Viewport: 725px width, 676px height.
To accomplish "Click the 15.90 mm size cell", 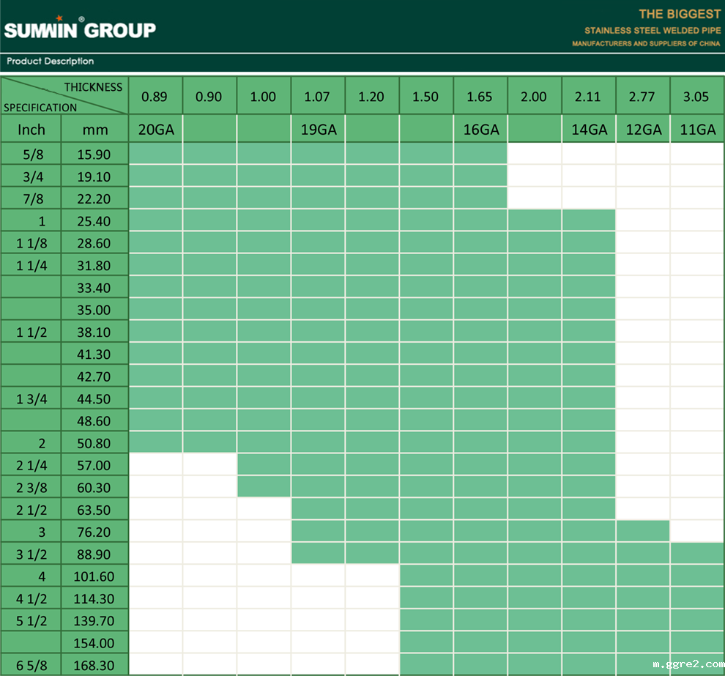I will pyautogui.click(x=94, y=155).
